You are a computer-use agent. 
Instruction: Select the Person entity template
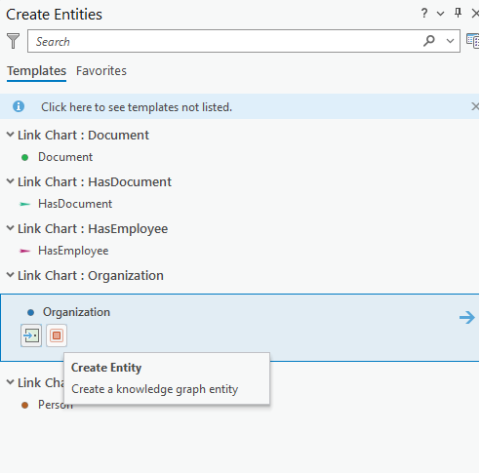(x=56, y=405)
